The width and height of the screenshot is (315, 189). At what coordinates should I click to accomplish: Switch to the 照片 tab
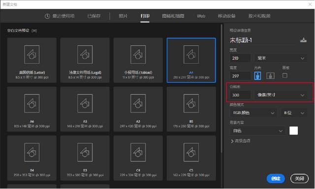coord(123,16)
